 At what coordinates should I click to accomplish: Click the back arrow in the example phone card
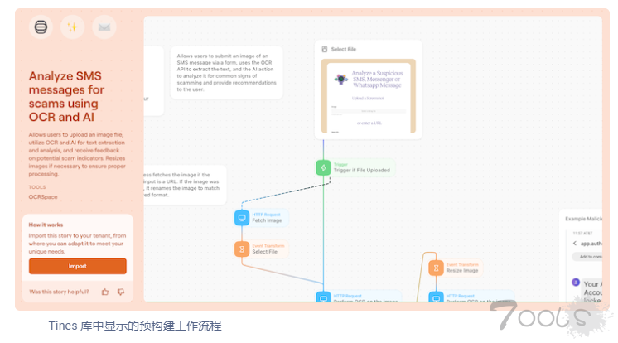tap(575, 244)
